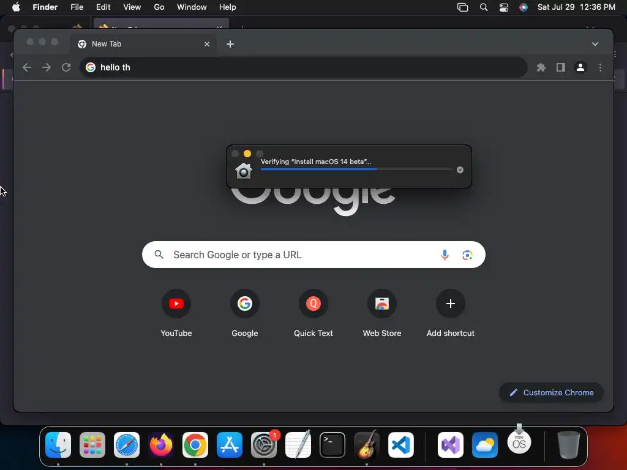Screen dimensions: 627x470
Task: Open the YouTube shortcut
Action: coord(176,313)
